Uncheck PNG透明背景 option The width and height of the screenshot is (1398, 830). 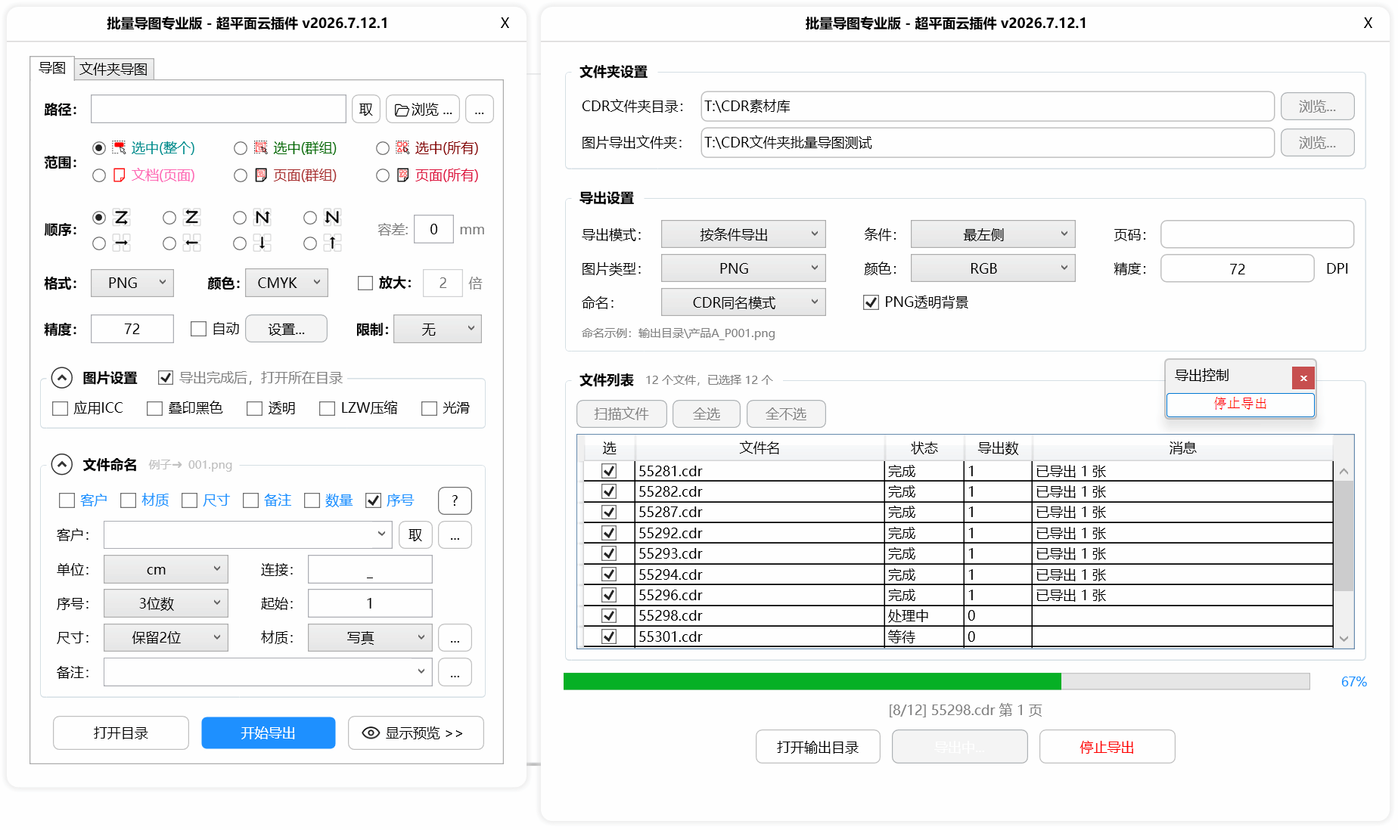coord(871,302)
